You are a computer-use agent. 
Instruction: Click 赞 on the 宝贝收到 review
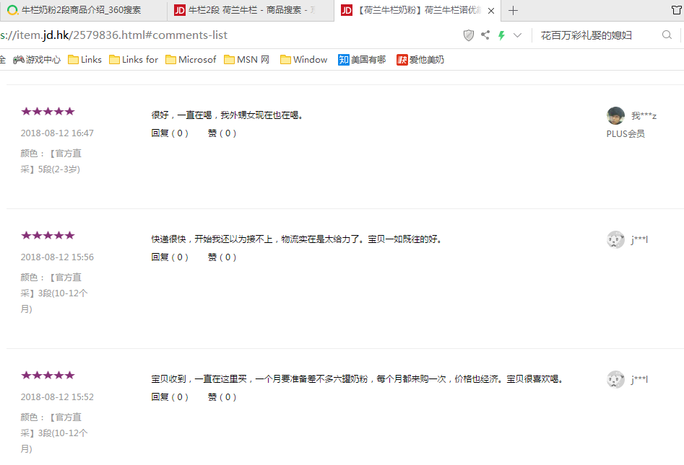(222, 397)
